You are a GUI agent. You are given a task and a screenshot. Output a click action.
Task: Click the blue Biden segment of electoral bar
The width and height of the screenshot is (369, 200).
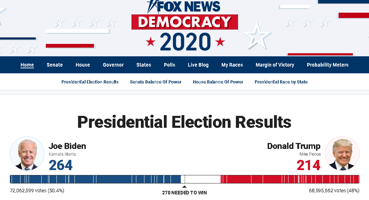pos(95,179)
